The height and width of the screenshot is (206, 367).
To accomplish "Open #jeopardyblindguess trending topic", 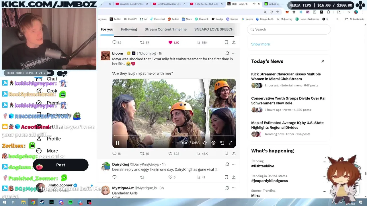I will [x=270, y=181].
